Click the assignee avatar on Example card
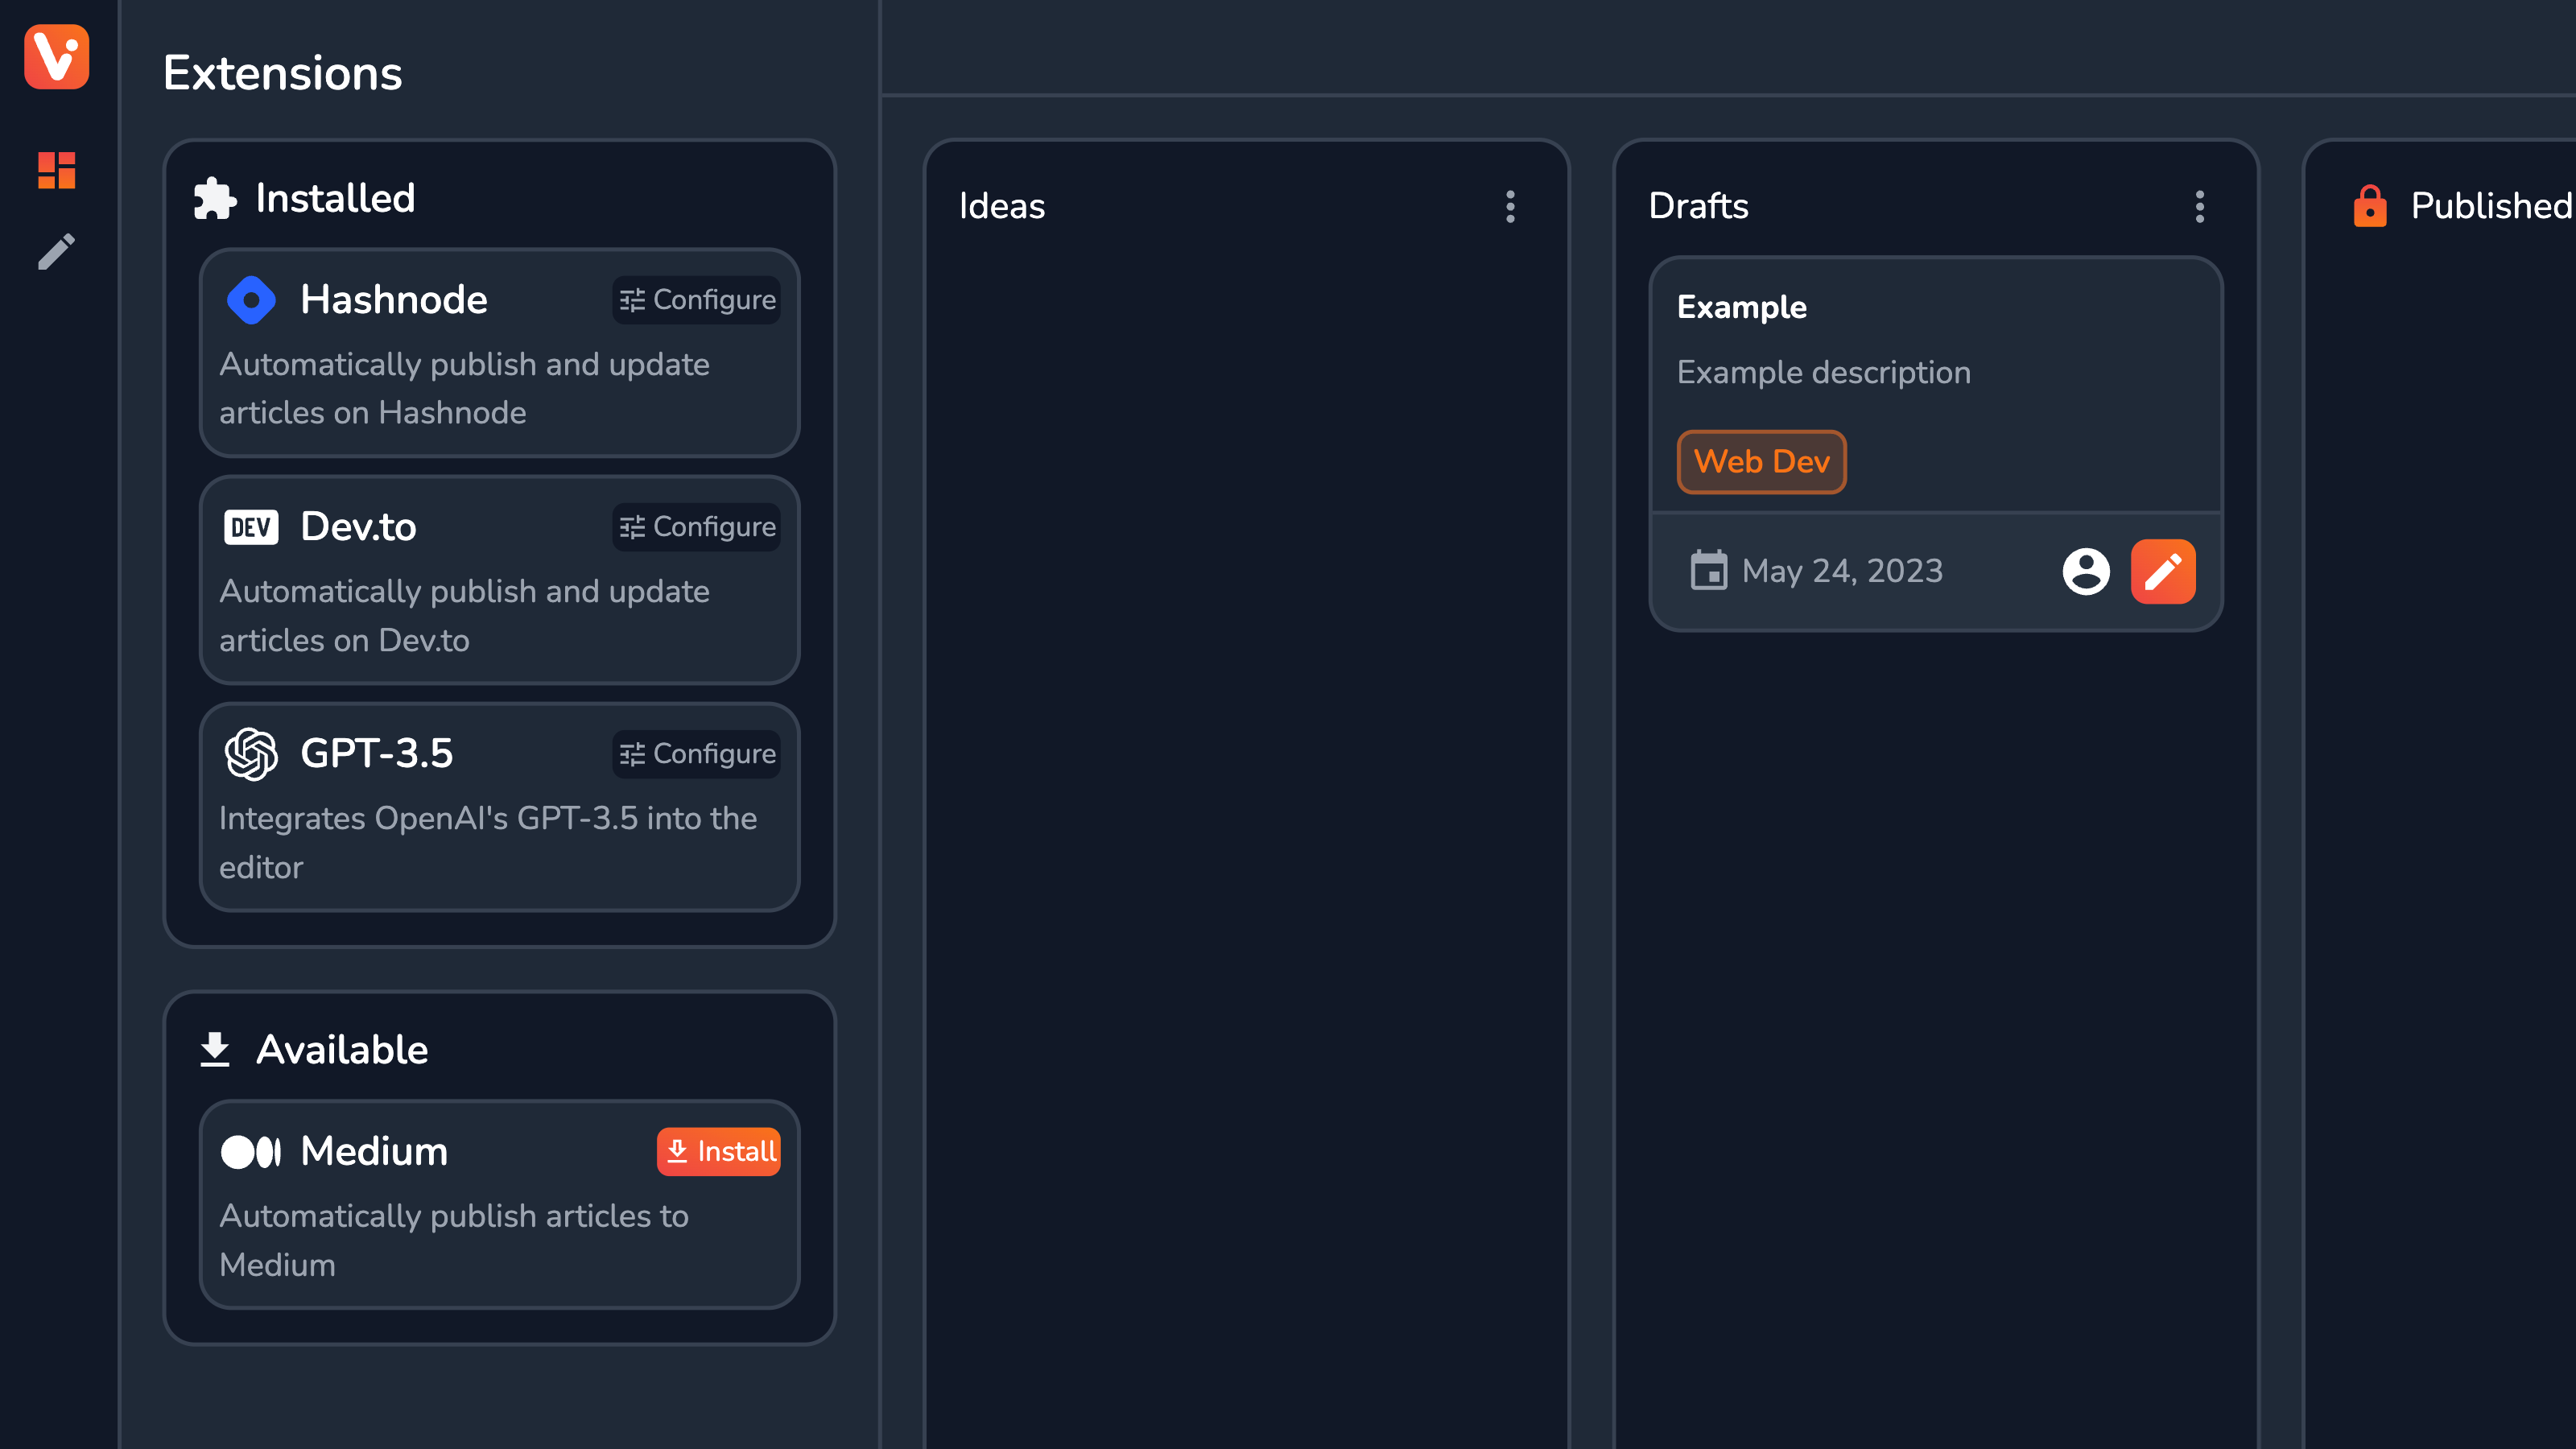Viewport: 2576px width, 1449px height. point(2086,571)
